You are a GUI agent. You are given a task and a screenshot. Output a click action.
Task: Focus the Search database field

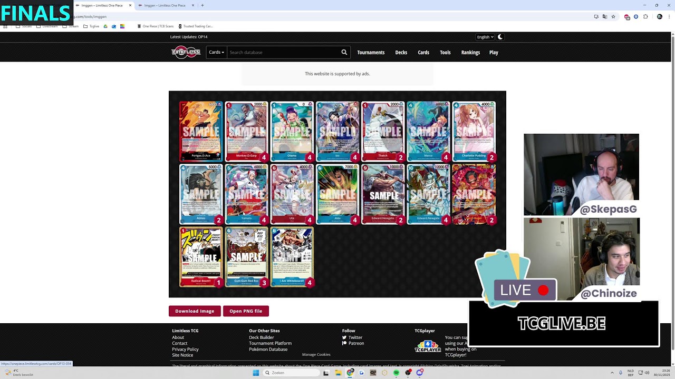point(284,52)
